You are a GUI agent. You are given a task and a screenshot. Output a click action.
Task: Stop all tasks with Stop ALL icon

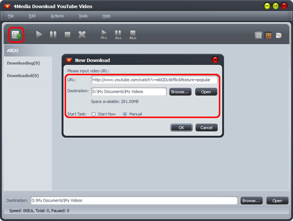(x=132, y=35)
